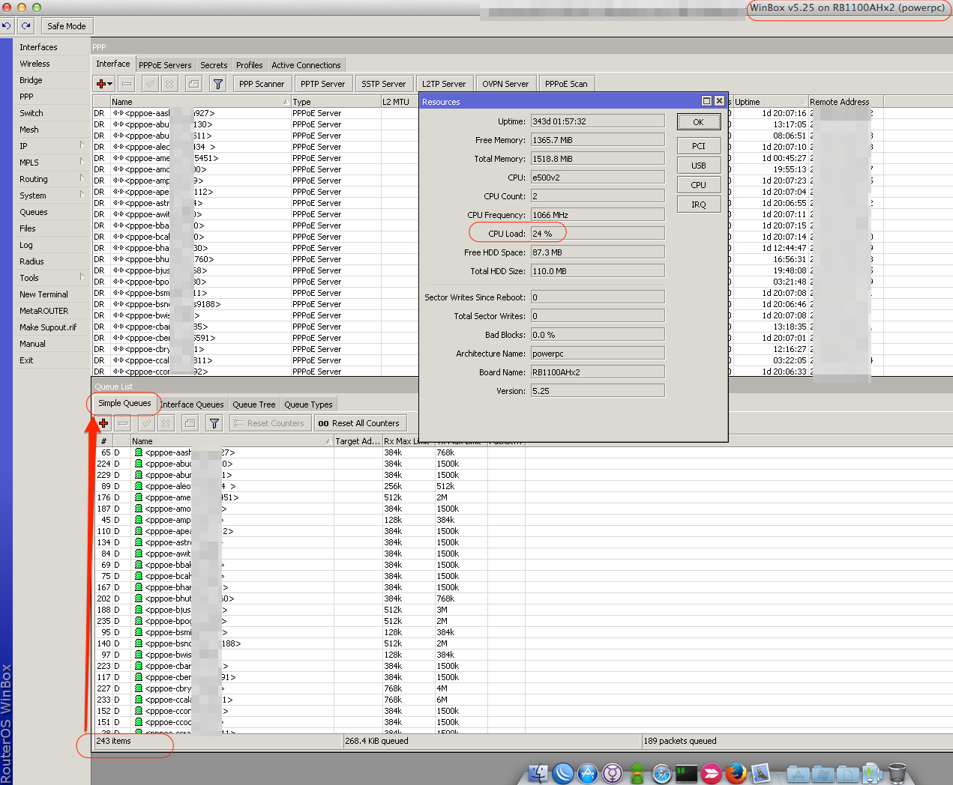Click the L2TP Server button
Viewport: 953px width, 785px height.
(444, 84)
